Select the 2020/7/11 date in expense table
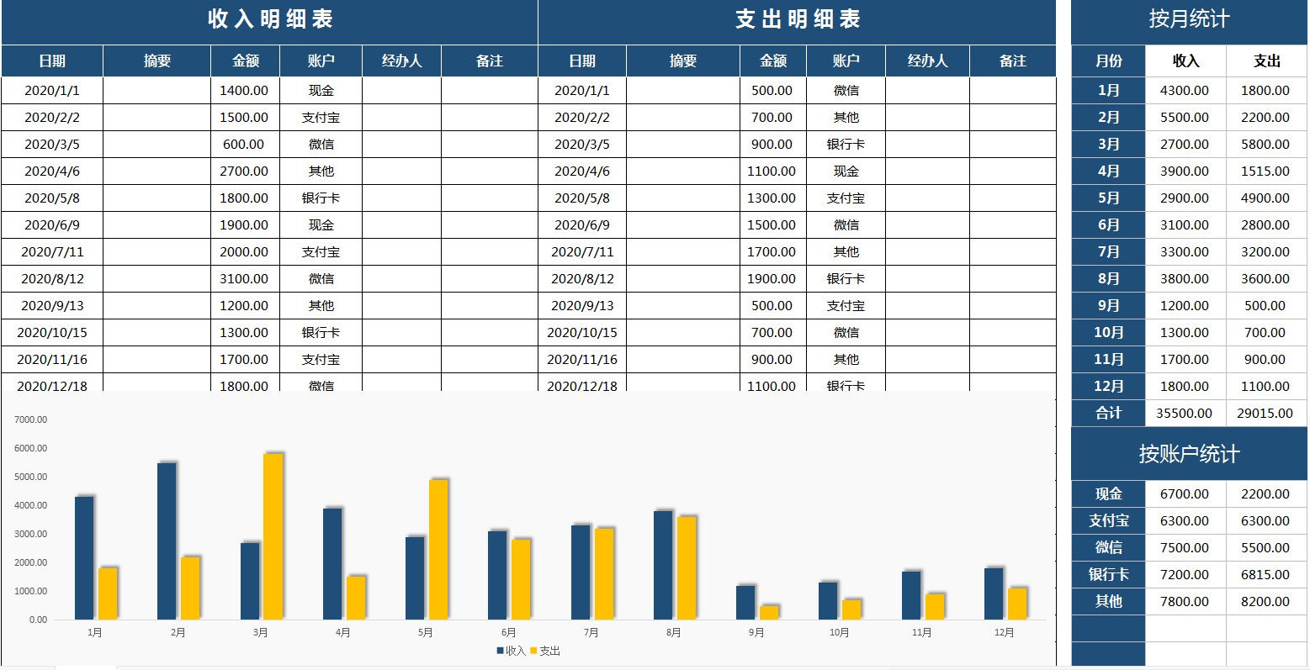This screenshot has height=670, width=1310. [582, 251]
